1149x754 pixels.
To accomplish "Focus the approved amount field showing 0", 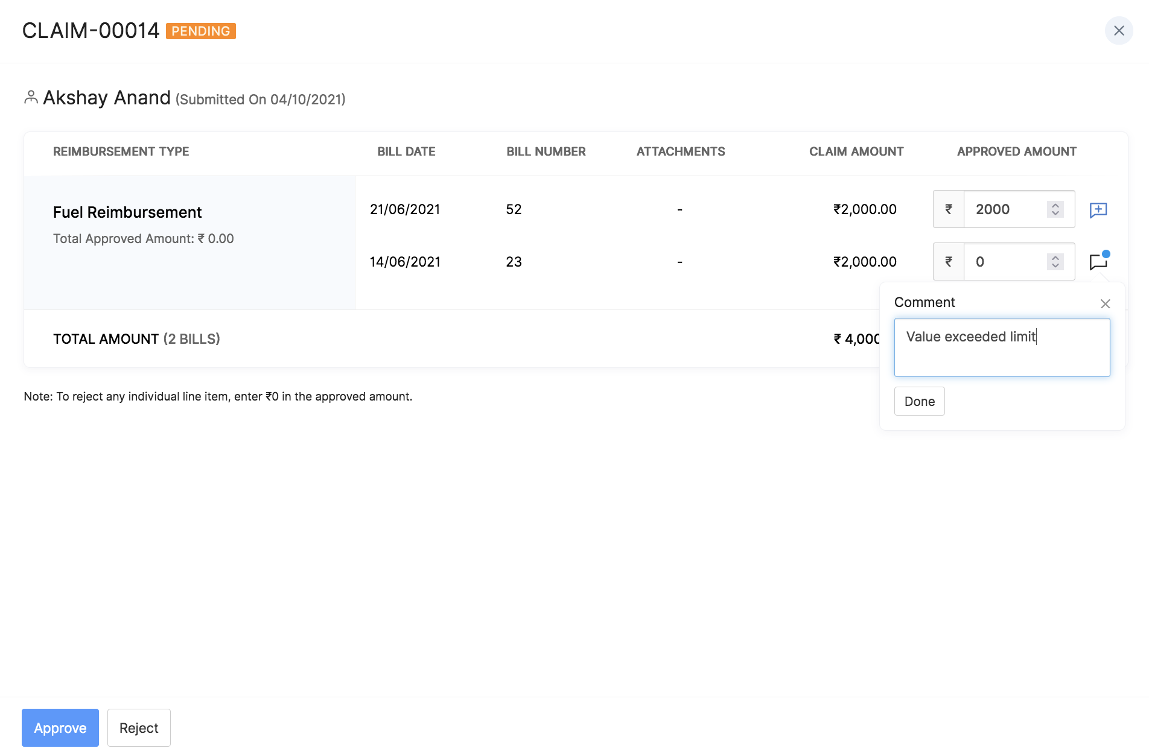I will point(1005,262).
